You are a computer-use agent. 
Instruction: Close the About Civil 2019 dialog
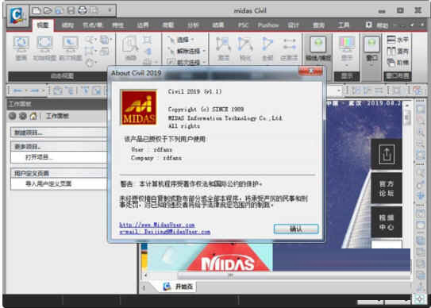tap(310, 71)
